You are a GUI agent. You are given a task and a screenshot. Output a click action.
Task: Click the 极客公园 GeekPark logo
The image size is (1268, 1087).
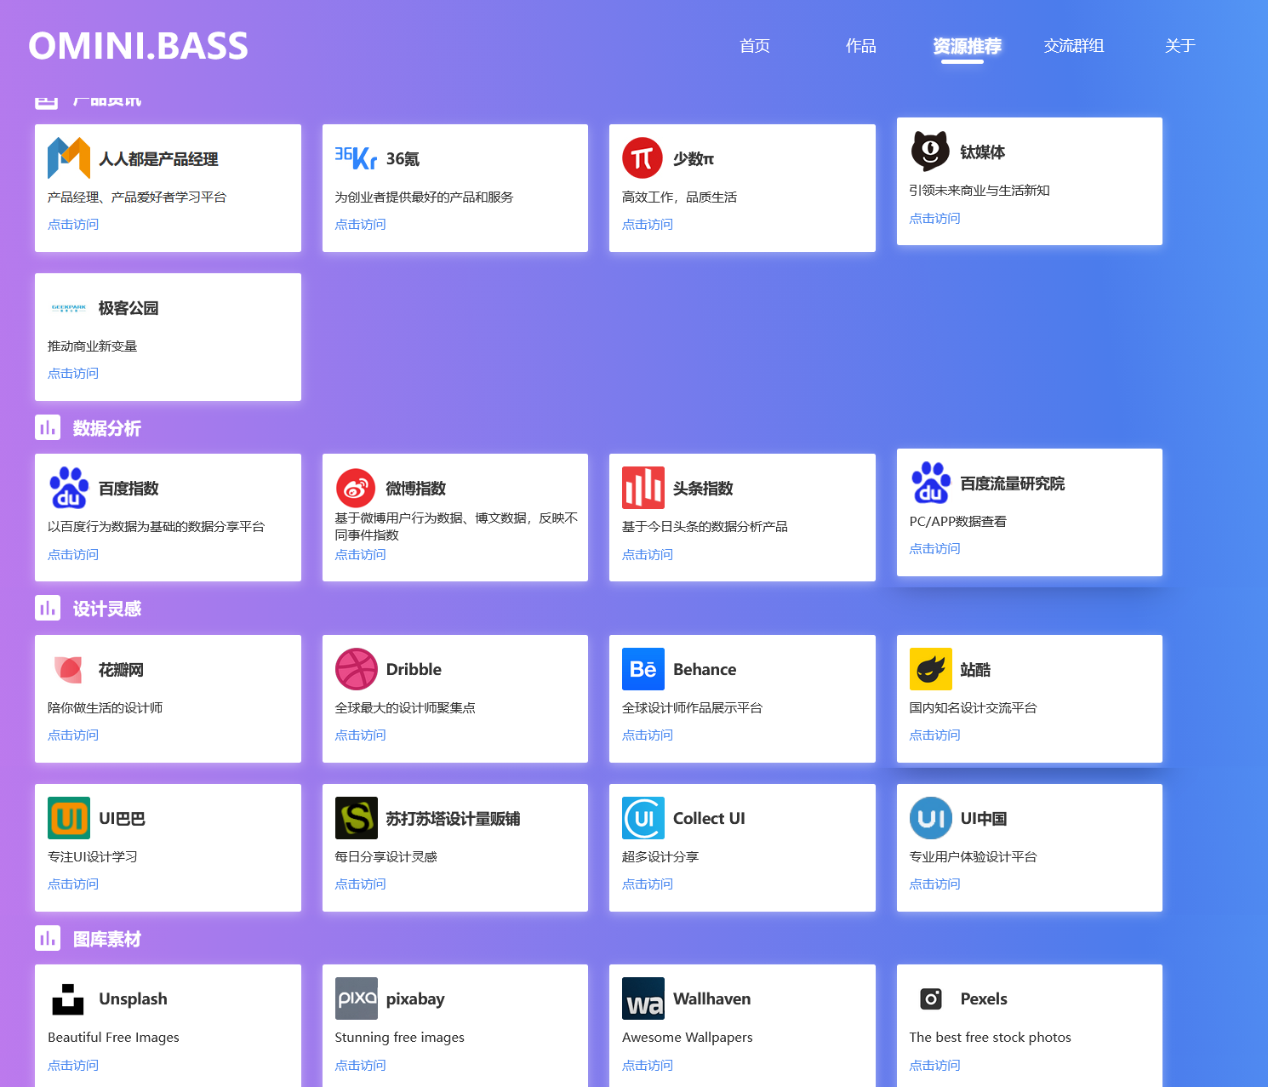click(x=69, y=307)
